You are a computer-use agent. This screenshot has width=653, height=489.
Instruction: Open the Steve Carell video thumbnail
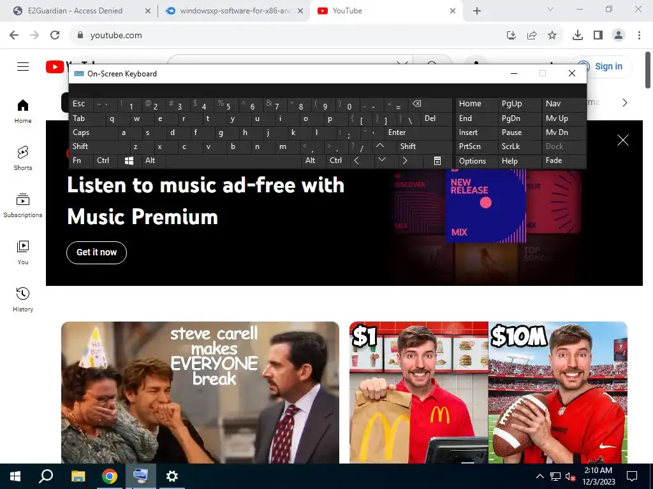(200, 392)
